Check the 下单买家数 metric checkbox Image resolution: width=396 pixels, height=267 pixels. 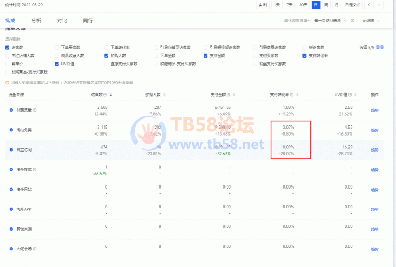(57, 48)
